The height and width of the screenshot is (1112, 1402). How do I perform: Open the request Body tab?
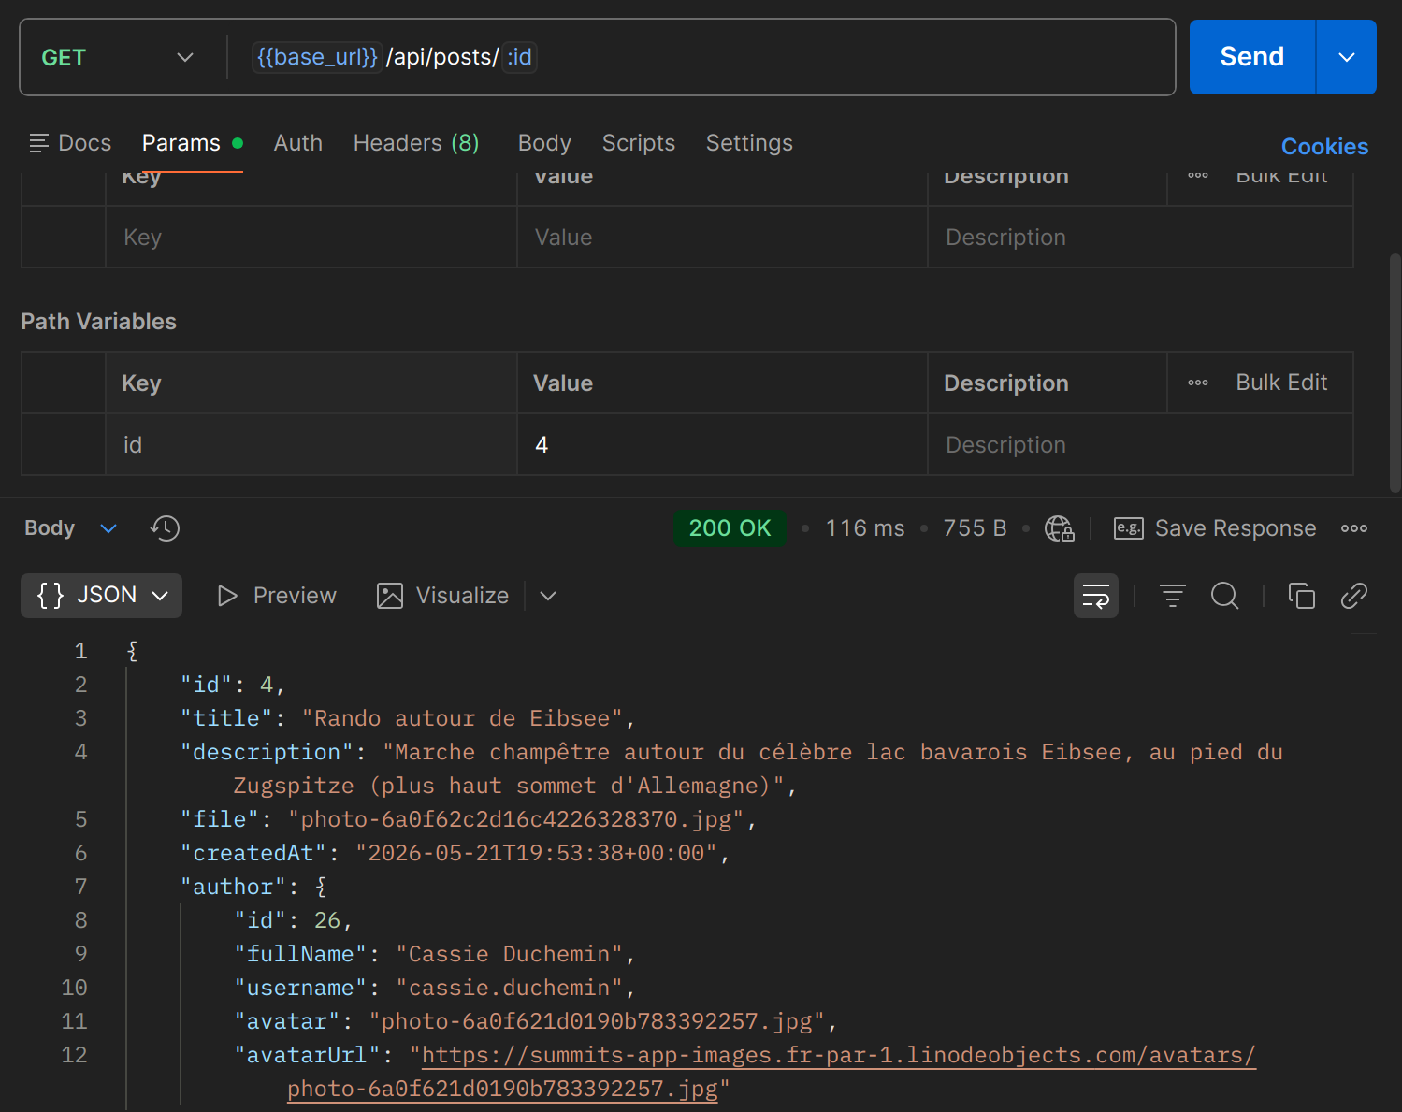coord(544,143)
